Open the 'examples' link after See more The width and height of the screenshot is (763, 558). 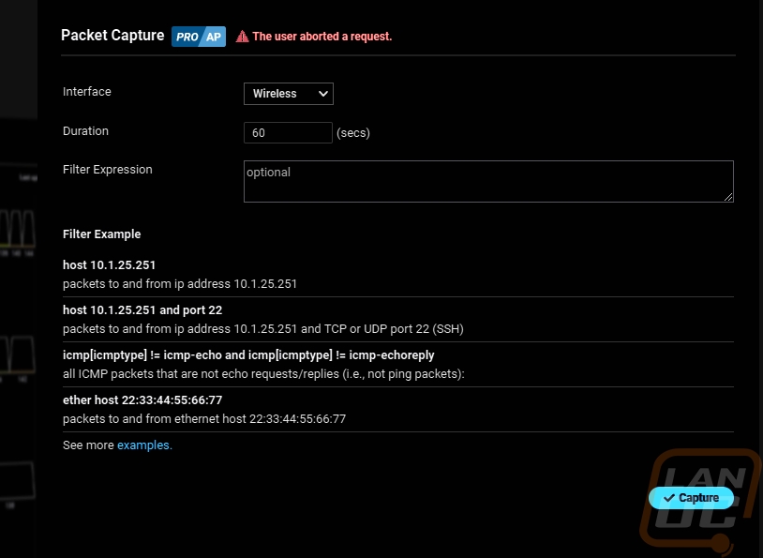(143, 445)
